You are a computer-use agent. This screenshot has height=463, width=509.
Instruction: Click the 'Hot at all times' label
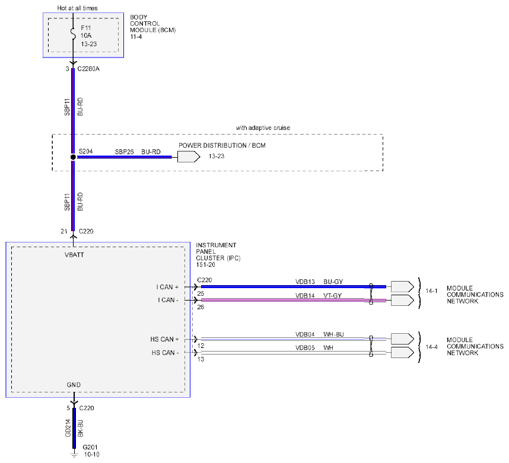(77, 8)
